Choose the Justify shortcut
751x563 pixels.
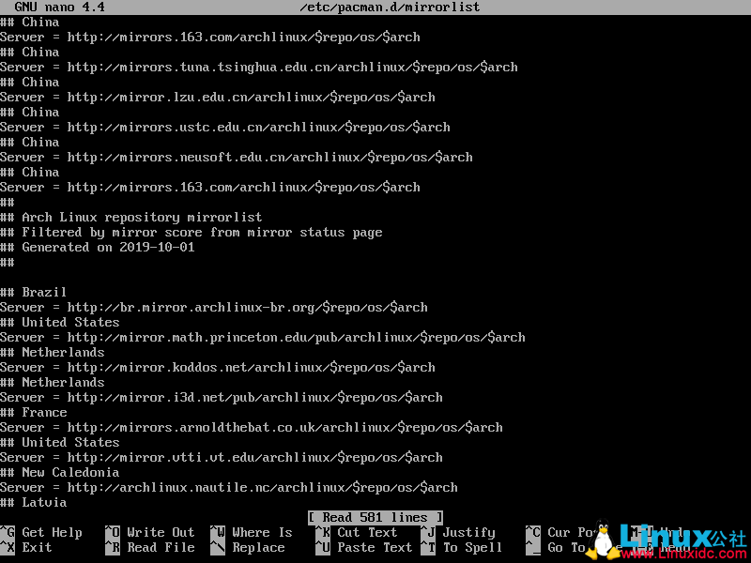tap(468, 532)
